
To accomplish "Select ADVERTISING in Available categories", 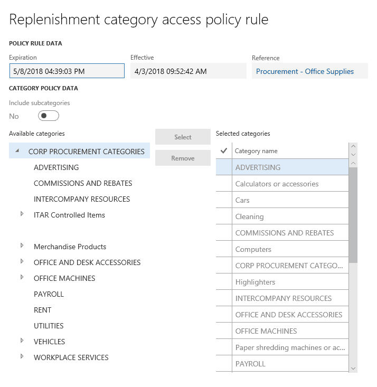I will pyautogui.click(x=56, y=167).
